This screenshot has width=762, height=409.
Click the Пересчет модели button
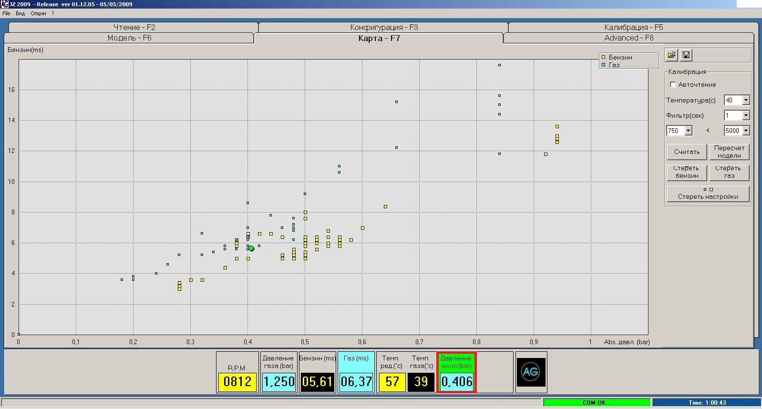tap(729, 152)
